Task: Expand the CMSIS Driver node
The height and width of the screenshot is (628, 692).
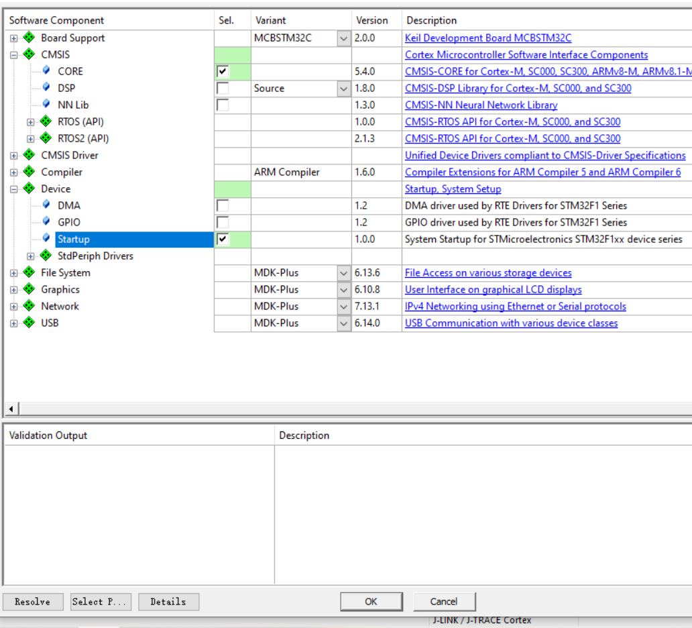Action: [13, 156]
